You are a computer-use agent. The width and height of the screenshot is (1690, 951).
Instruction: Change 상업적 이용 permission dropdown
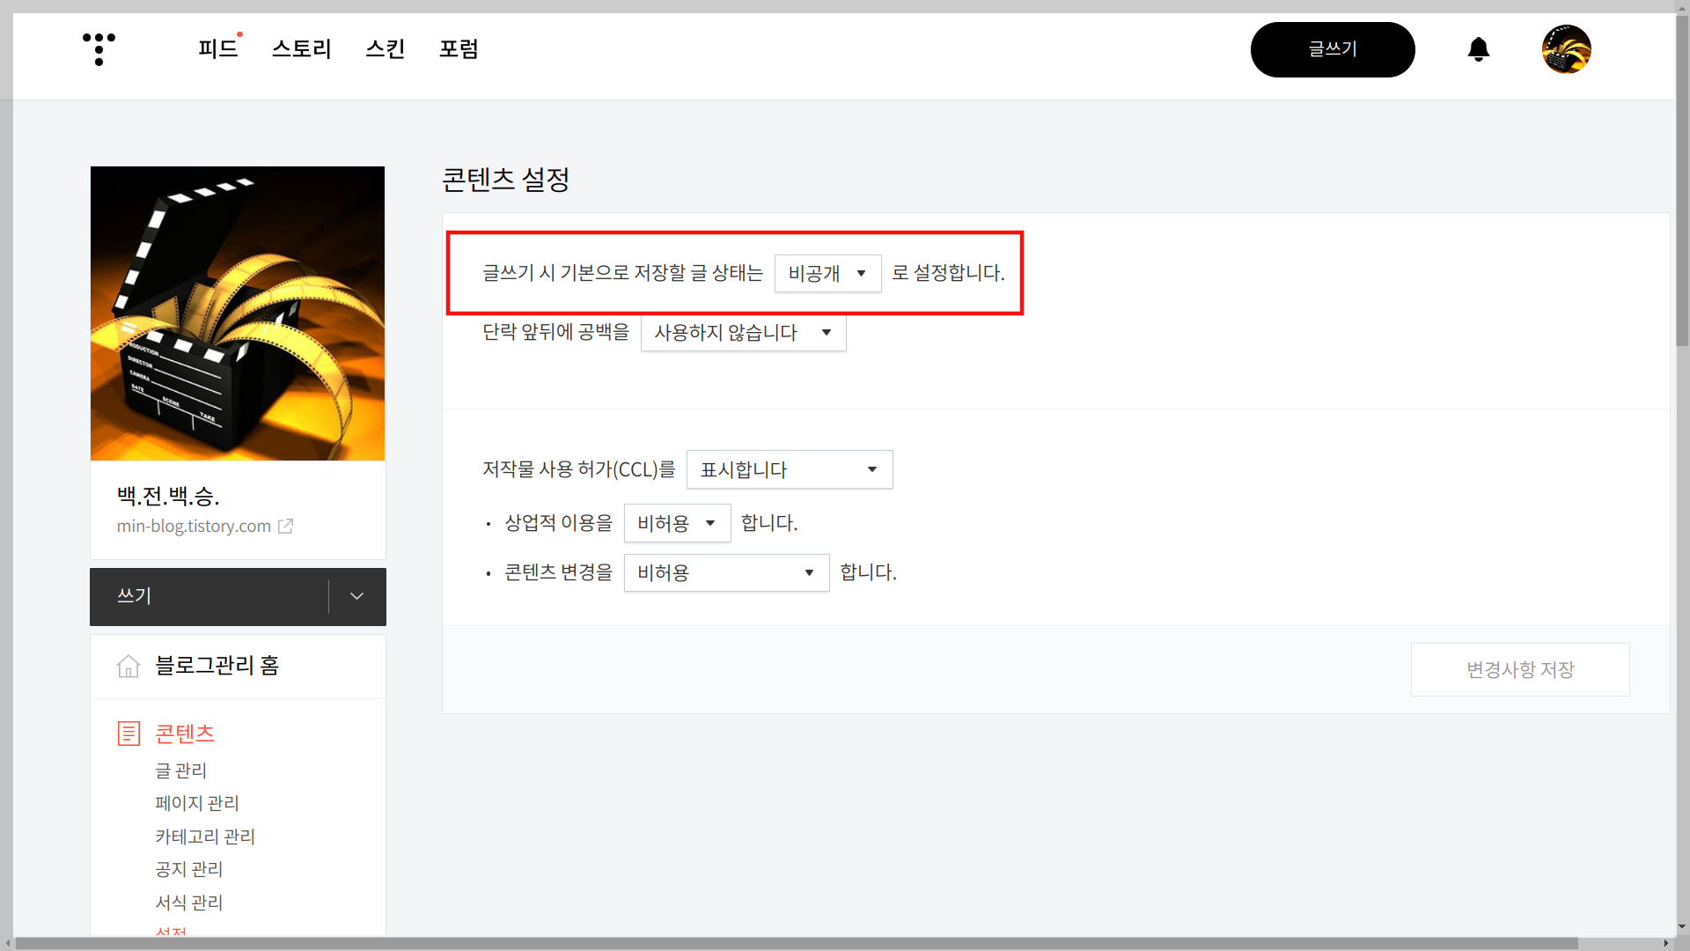click(x=676, y=522)
